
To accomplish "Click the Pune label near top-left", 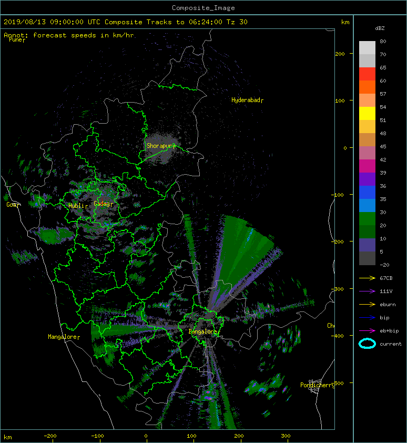I will [x=16, y=39].
